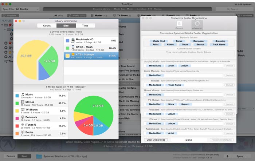Toggle the Playlists button in main window
255x161 pixels.
click(10, 16)
